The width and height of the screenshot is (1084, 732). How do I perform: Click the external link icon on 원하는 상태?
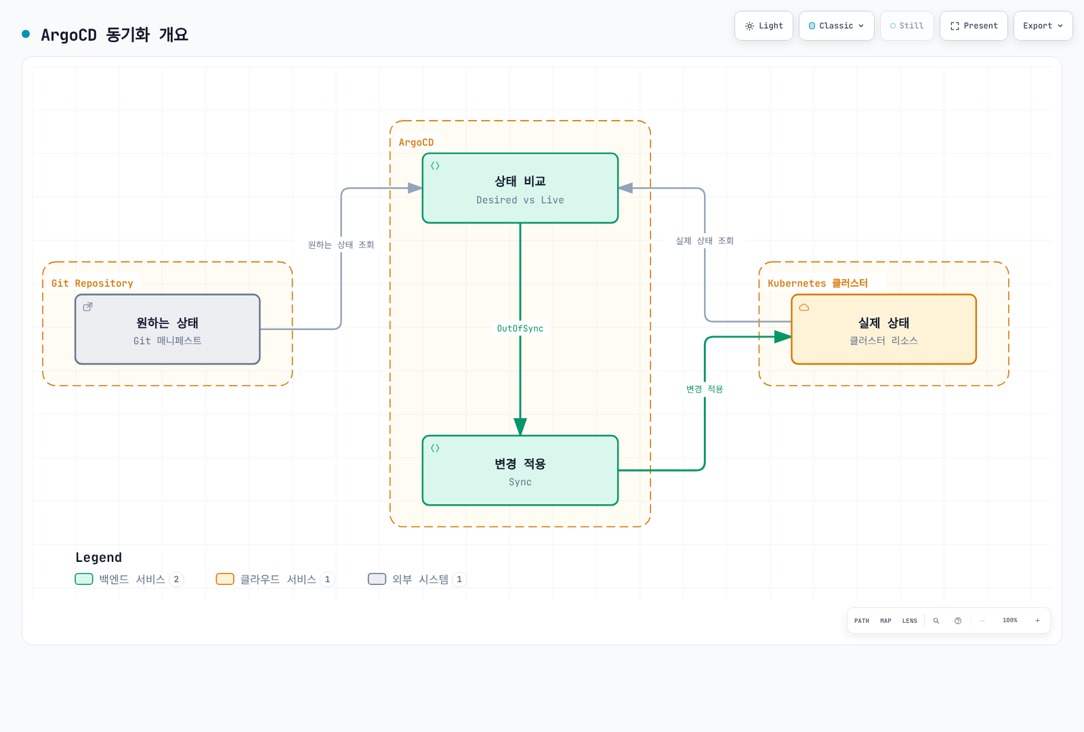87,307
